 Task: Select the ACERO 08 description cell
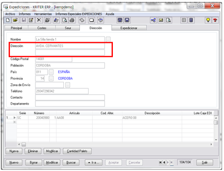click(x=152, y=118)
